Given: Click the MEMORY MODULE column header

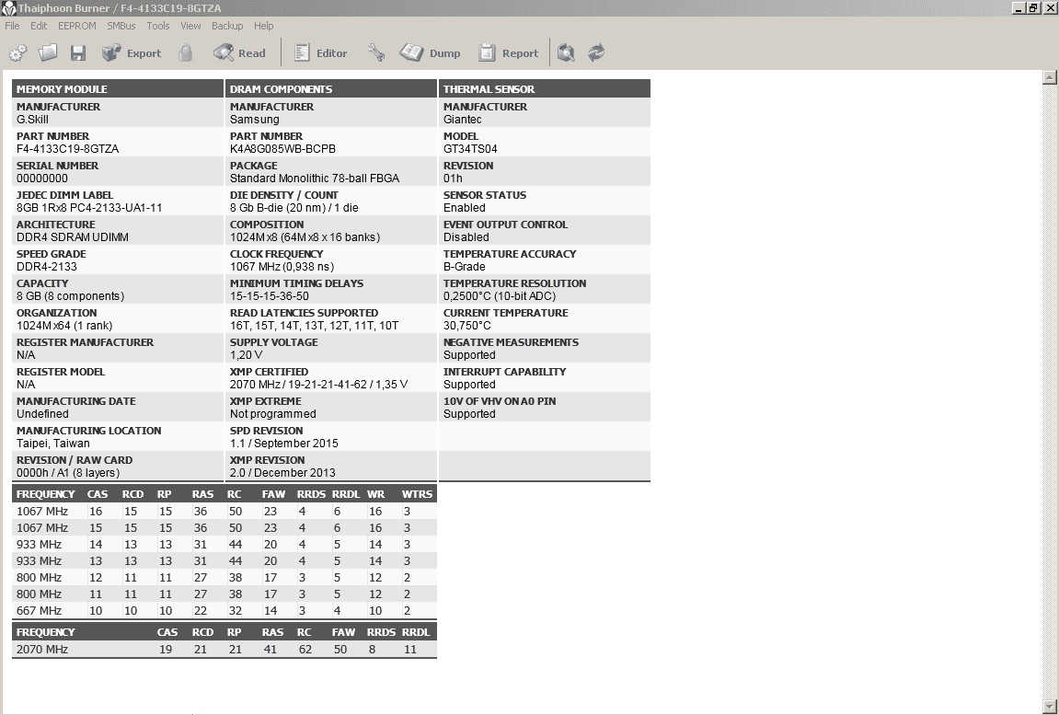Looking at the screenshot, I should [118, 88].
